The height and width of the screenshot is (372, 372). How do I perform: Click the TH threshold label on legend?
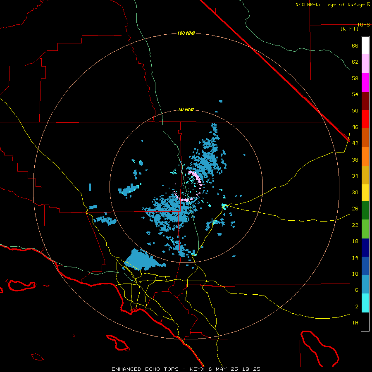[x=355, y=322]
